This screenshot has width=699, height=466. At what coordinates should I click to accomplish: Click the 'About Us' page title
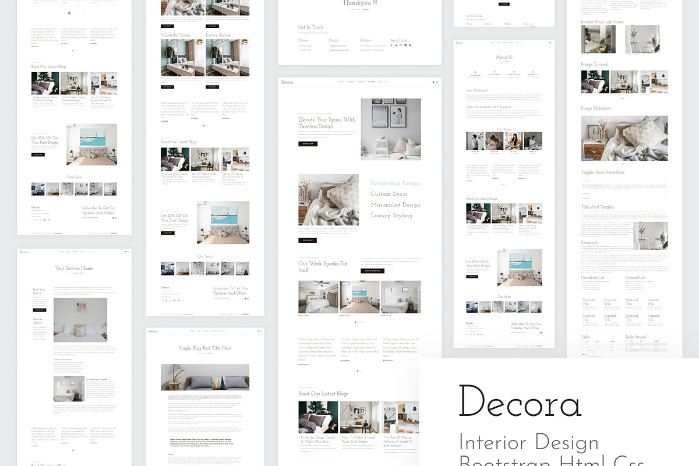(504, 57)
